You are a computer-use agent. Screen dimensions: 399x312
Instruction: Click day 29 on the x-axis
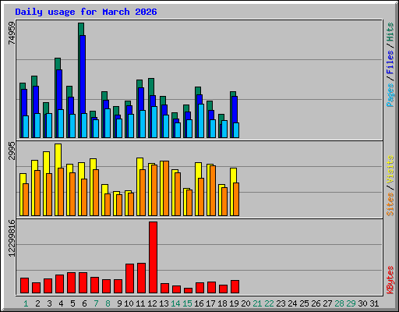[x=351, y=303]
